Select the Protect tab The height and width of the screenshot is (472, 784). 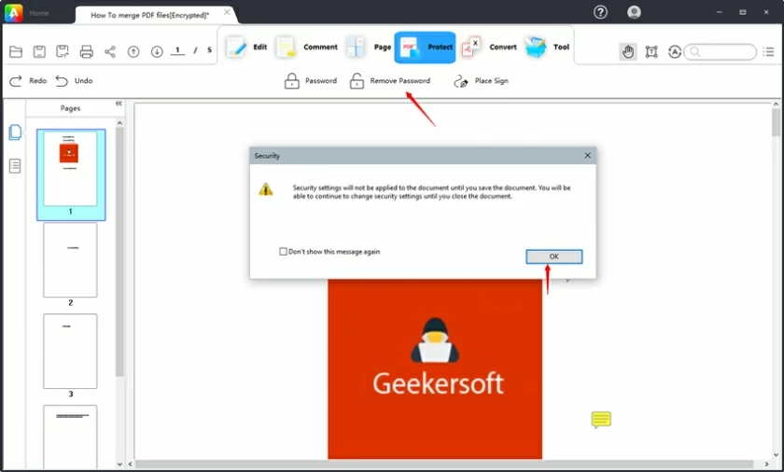(x=425, y=47)
